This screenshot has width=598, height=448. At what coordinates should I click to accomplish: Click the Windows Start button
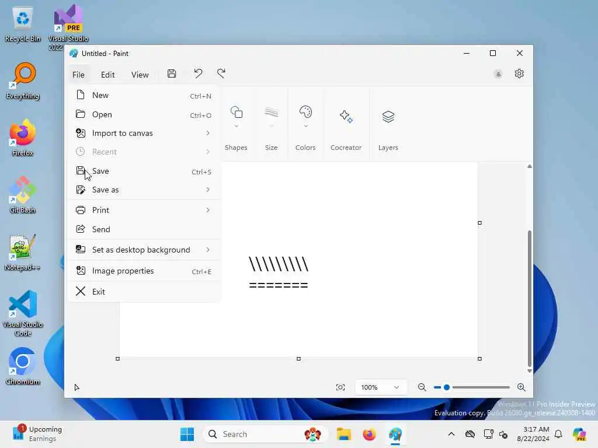point(187,434)
